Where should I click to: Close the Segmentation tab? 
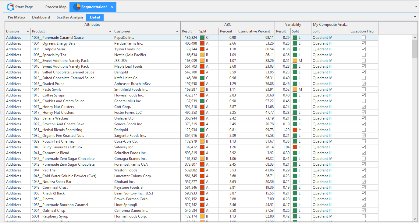coord(112,7)
